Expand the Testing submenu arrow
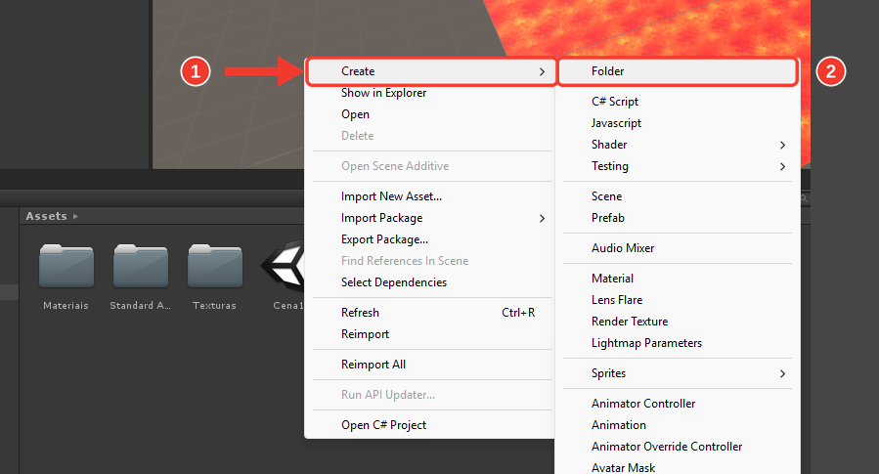The width and height of the screenshot is (879, 474). click(782, 166)
